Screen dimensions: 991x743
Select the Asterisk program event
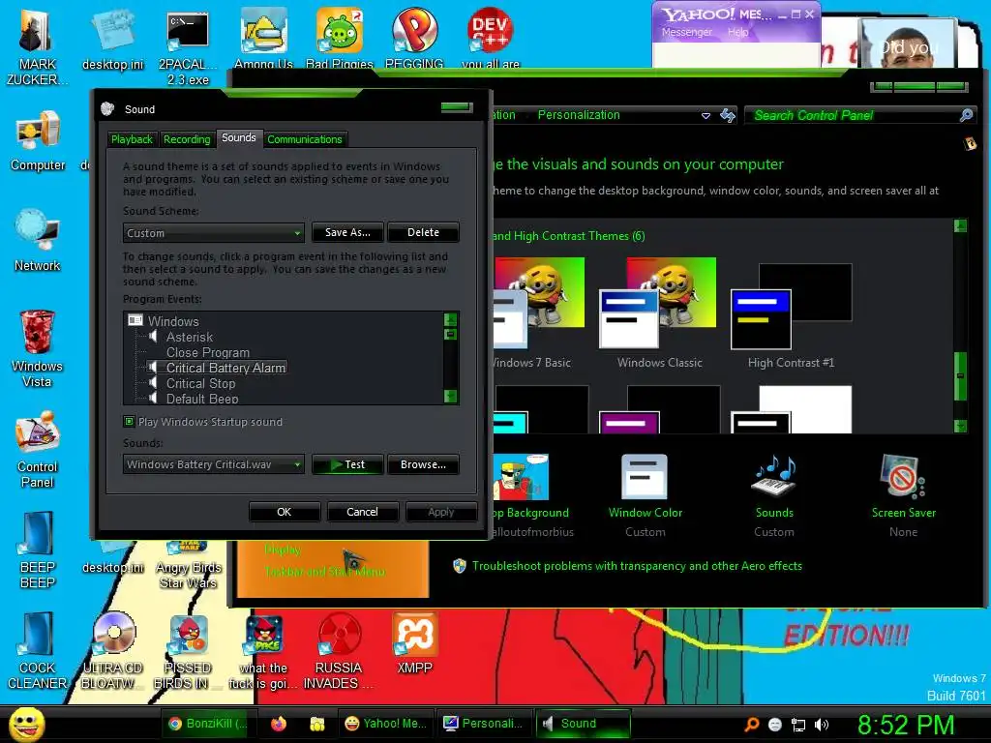click(190, 337)
